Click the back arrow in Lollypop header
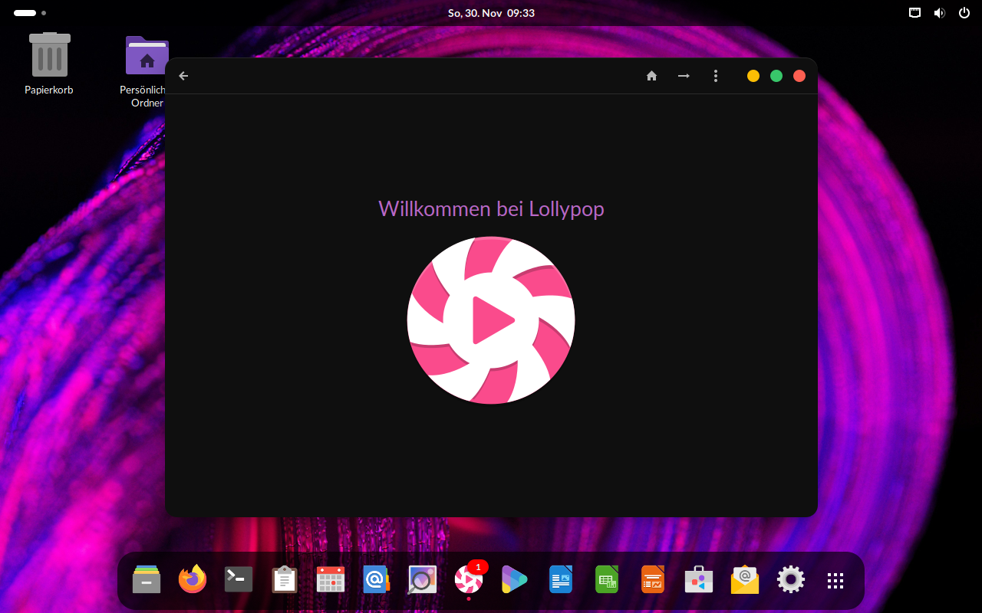982x613 pixels. (x=183, y=76)
